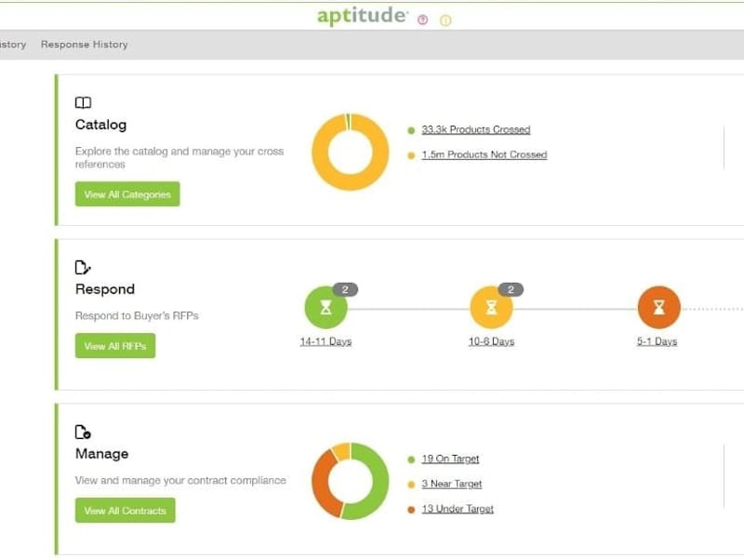Click green legend dot for Products Crossed
Image resolution: width=744 pixels, height=558 pixels.
pos(411,130)
